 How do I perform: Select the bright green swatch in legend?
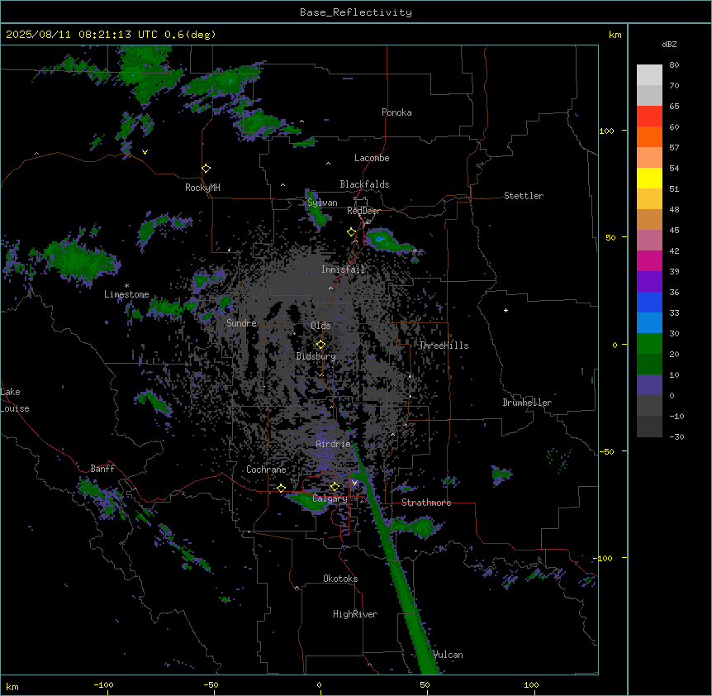click(x=649, y=344)
